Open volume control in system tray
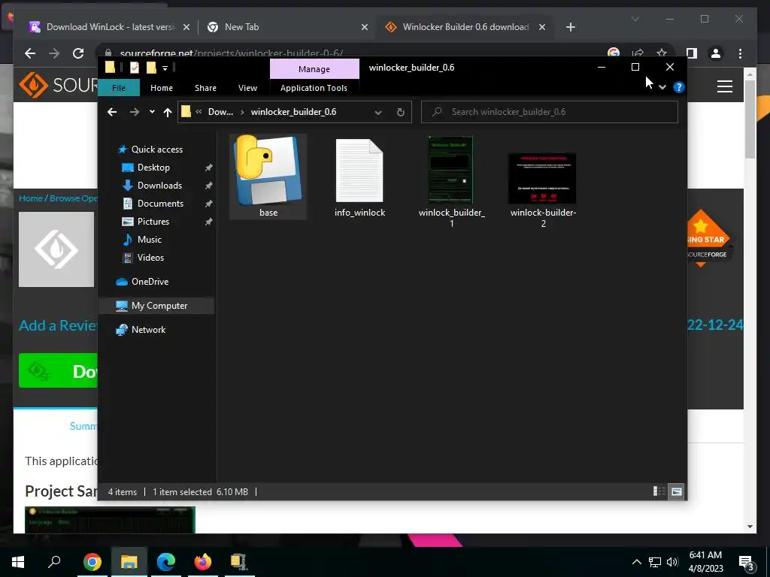 tap(672, 562)
